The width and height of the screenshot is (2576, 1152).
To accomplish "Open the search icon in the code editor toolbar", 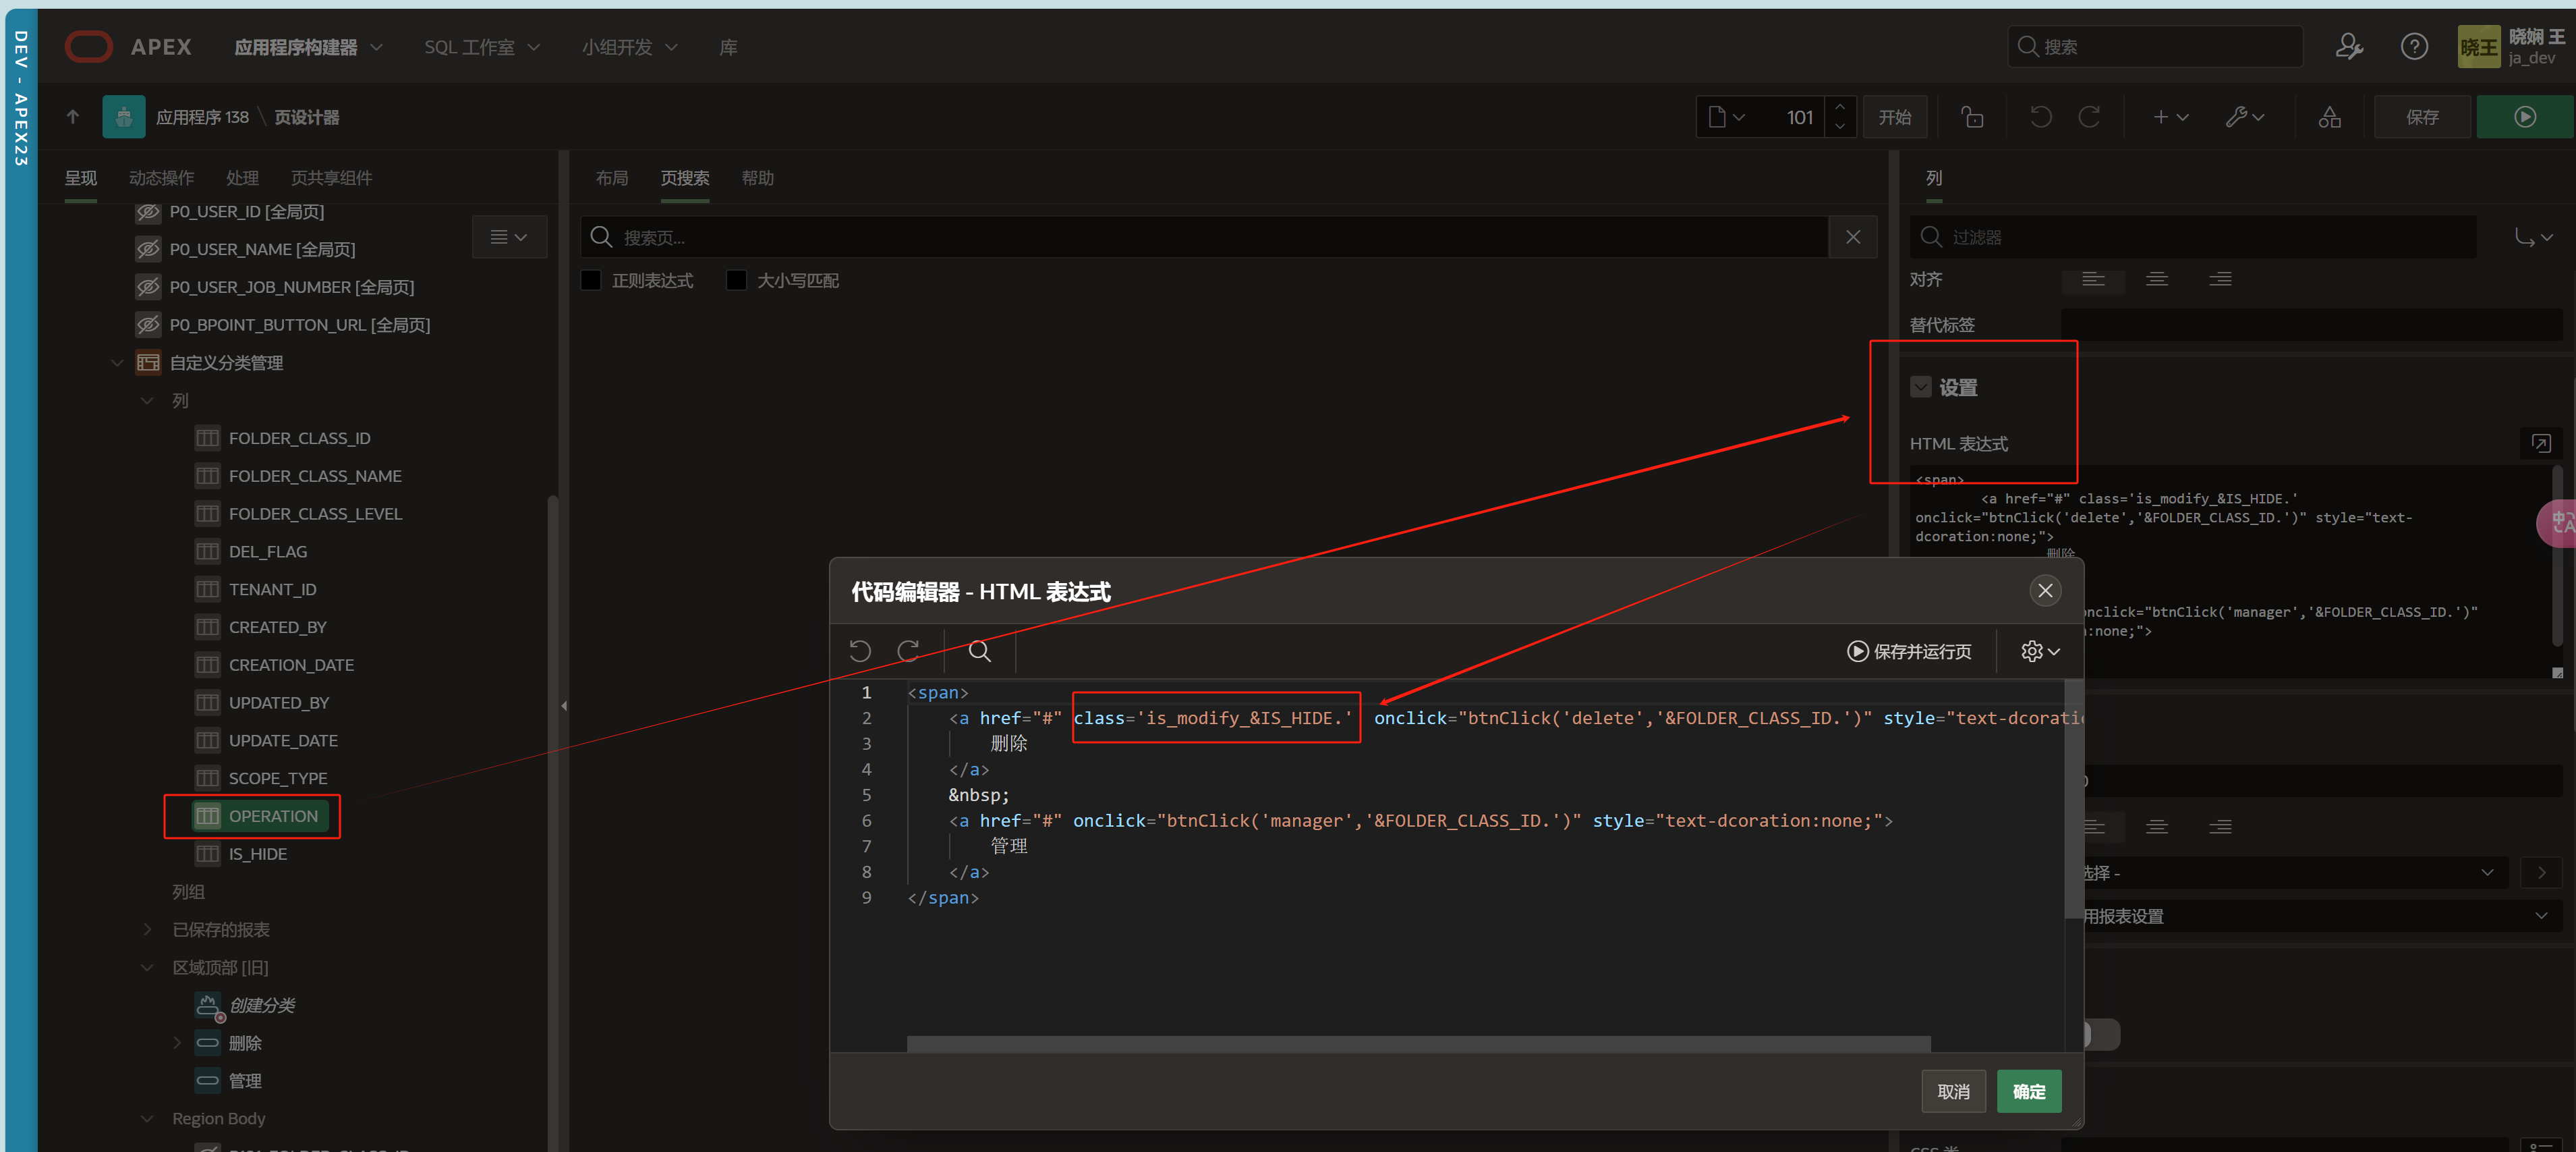I will pyautogui.click(x=979, y=651).
